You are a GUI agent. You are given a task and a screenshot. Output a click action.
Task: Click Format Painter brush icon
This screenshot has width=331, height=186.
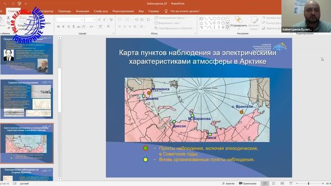pos(8,27)
